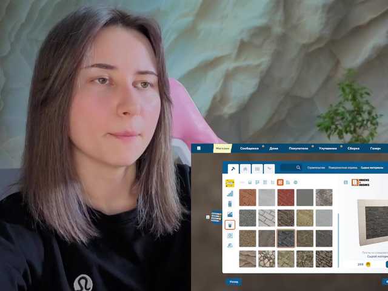Choose the yellowish tan tile texture
Viewport: 388px width, 291px height.
point(305,218)
